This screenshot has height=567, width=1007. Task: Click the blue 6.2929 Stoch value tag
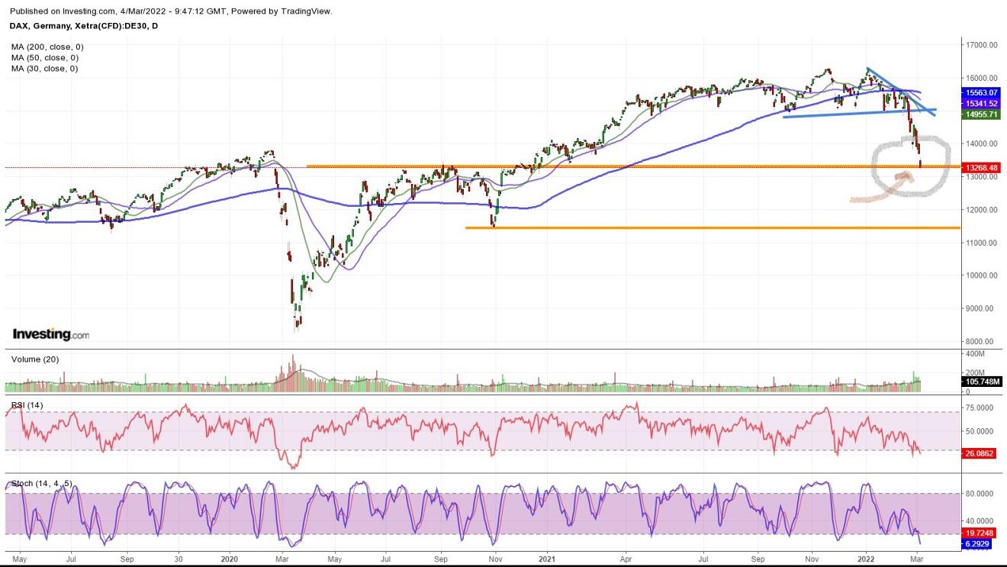(980, 544)
